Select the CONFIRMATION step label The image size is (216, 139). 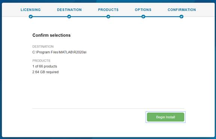(182, 10)
